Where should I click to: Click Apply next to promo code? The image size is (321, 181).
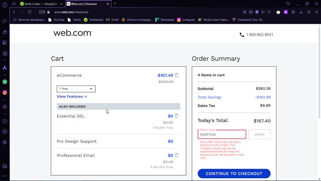(x=259, y=134)
